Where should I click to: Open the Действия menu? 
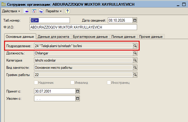click(11, 11)
